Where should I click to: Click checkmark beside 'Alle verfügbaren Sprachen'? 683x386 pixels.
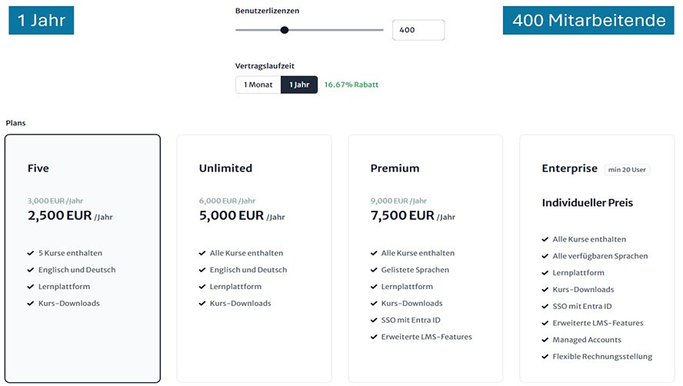pyautogui.click(x=545, y=256)
